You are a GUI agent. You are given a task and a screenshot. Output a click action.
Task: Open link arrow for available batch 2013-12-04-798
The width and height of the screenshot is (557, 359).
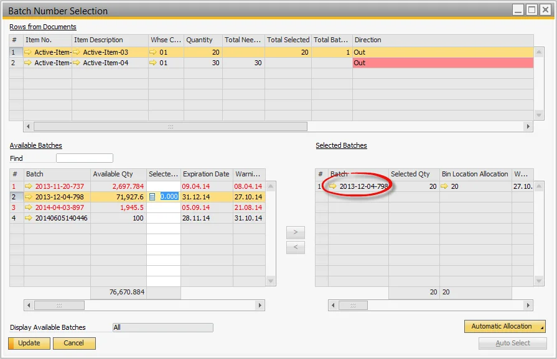(29, 197)
